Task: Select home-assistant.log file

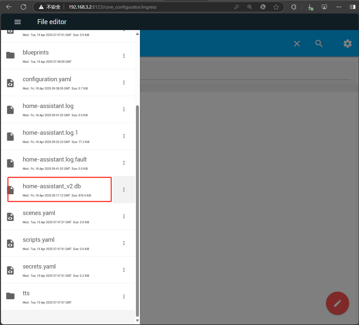Action: pos(48,106)
